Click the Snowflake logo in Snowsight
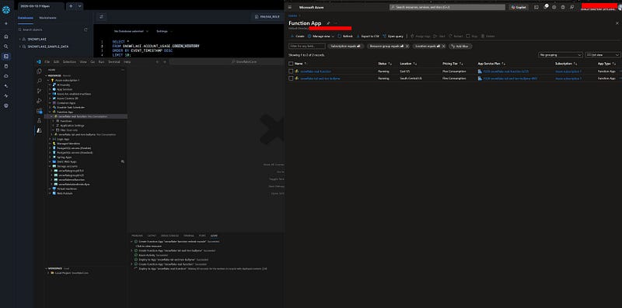Screen dimensions: 622x308 6,10
